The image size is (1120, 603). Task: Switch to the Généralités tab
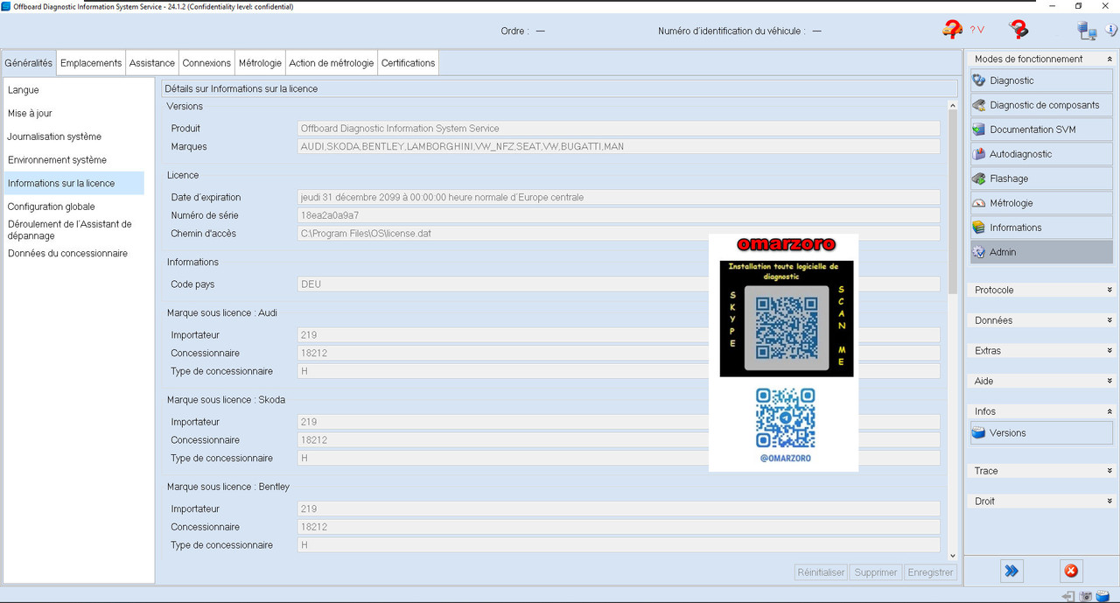coord(29,63)
